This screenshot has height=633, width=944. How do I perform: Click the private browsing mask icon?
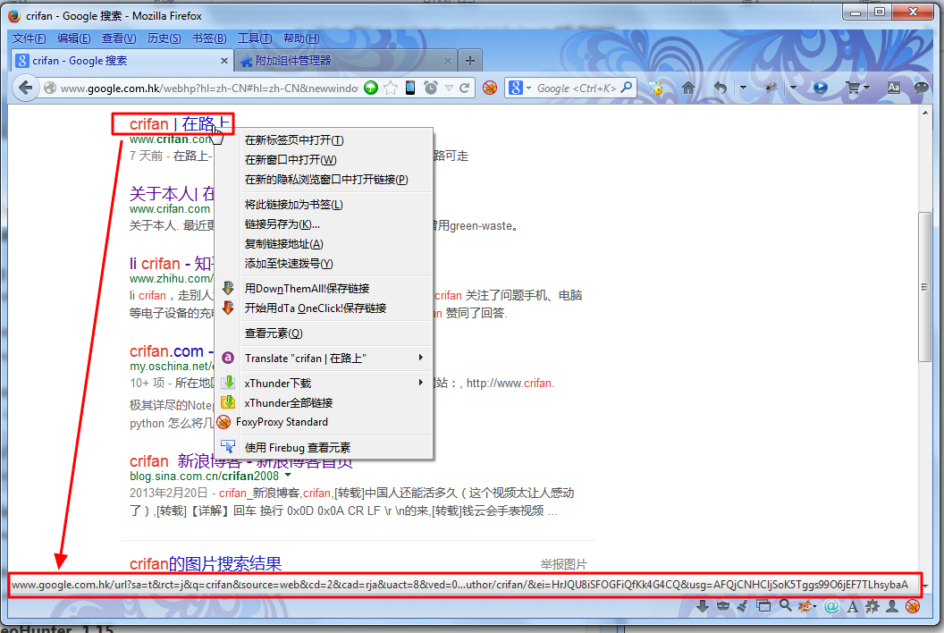click(723, 606)
